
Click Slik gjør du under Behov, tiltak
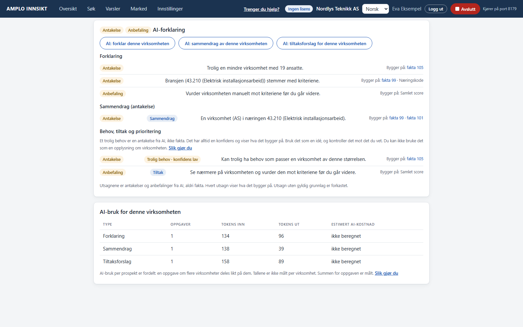coord(180,148)
